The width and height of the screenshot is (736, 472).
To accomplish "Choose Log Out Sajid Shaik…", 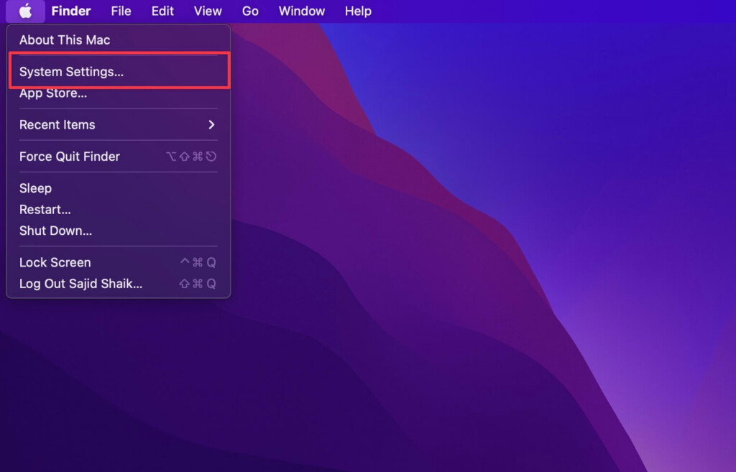I will [x=119, y=283].
